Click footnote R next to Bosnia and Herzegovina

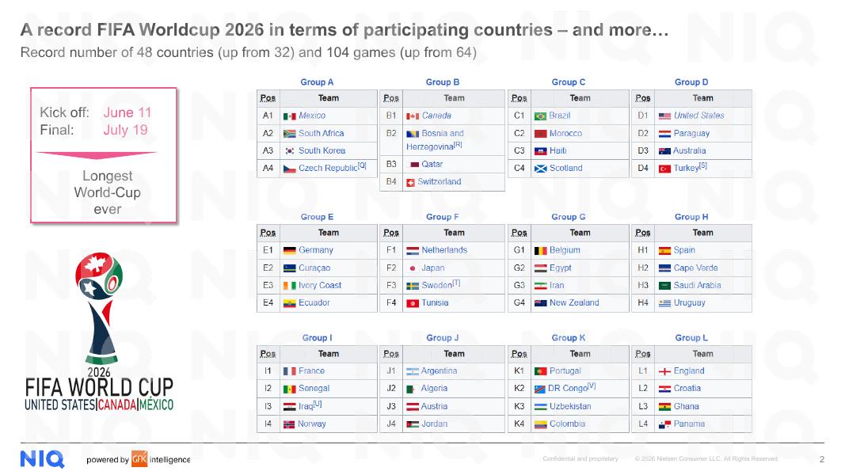458,144
